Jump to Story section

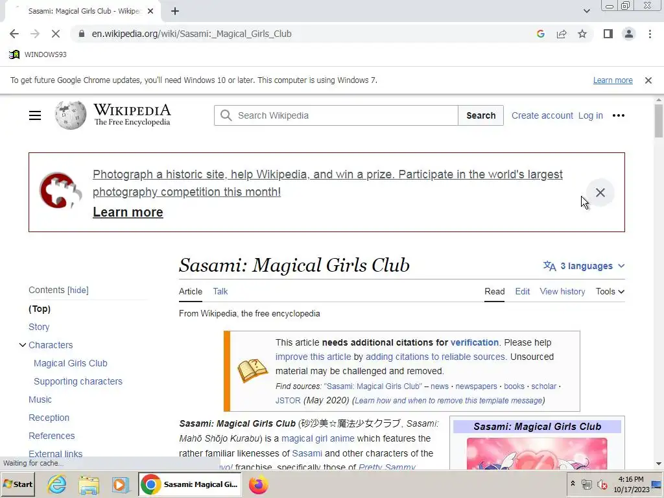39,327
